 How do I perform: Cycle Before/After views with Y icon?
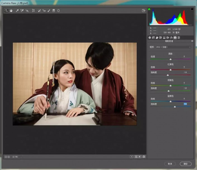tap(132, 157)
